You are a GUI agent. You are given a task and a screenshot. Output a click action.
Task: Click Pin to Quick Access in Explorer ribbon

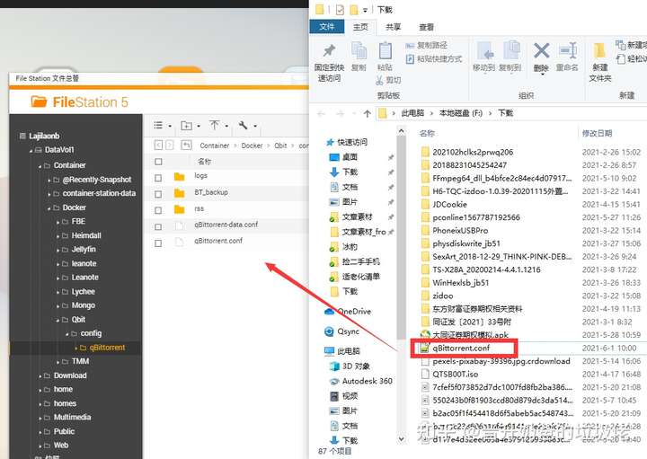pyautogui.click(x=329, y=62)
